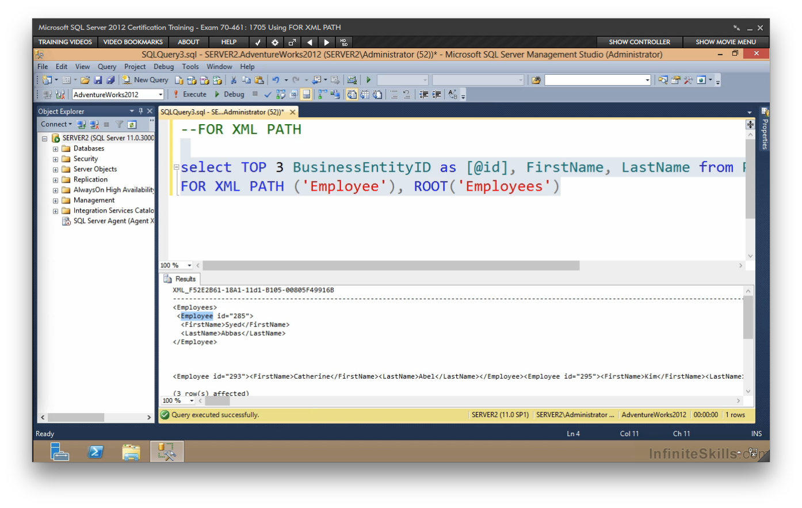Click Increase Indent icon
The height and width of the screenshot is (508, 802).
click(x=437, y=94)
